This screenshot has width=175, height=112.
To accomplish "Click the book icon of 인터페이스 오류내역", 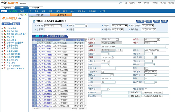I will click(5, 68).
